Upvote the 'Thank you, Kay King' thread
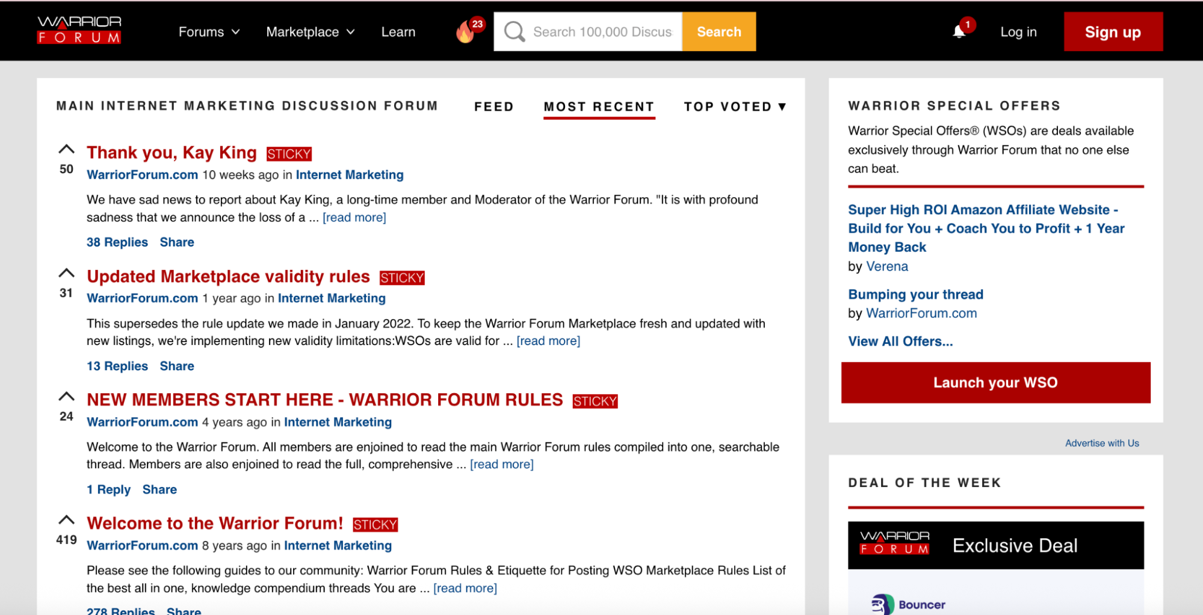 point(66,150)
